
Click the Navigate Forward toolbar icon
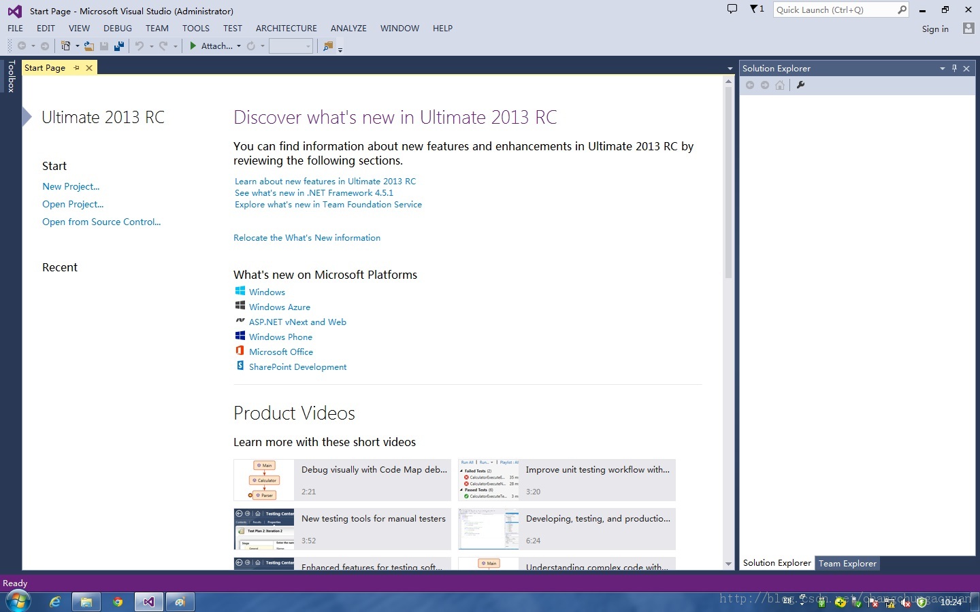[x=45, y=46]
